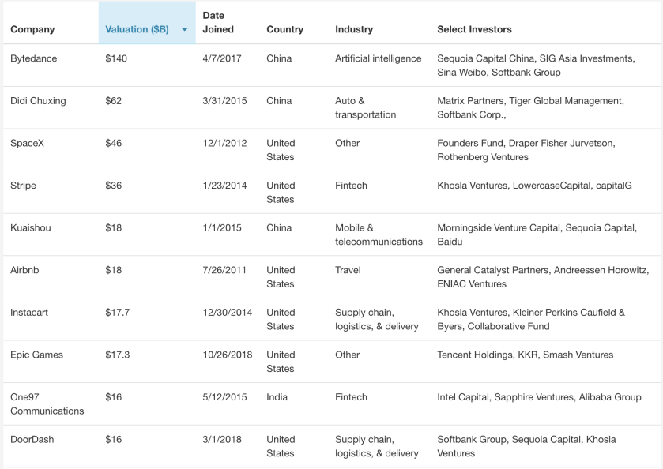This screenshot has width=663, height=469.
Task: Select the Bytedance company name
Action: pos(34,58)
